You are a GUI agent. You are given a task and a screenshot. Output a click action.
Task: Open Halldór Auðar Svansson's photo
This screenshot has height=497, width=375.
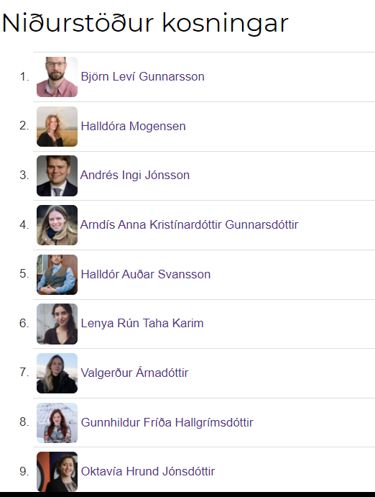point(57,275)
